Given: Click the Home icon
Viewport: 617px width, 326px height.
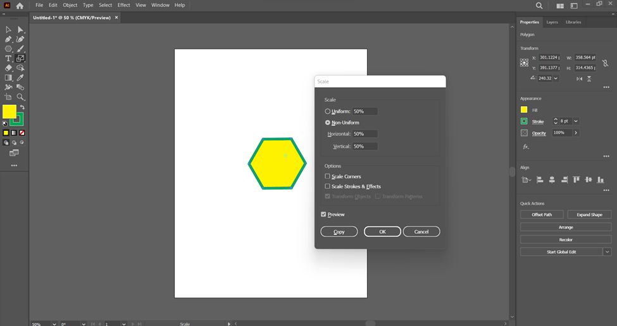Looking at the screenshot, I should [x=20, y=6].
